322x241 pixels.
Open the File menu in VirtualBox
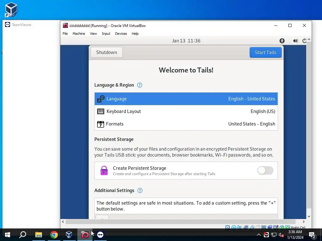point(65,34)
